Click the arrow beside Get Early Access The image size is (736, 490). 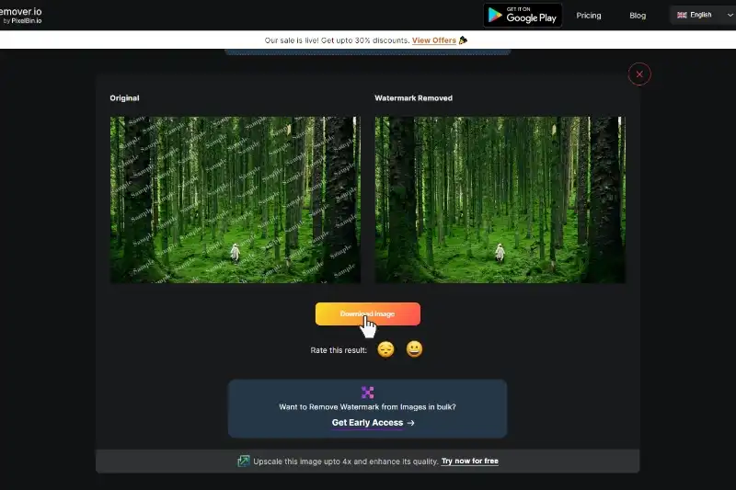tap(410, 423)
